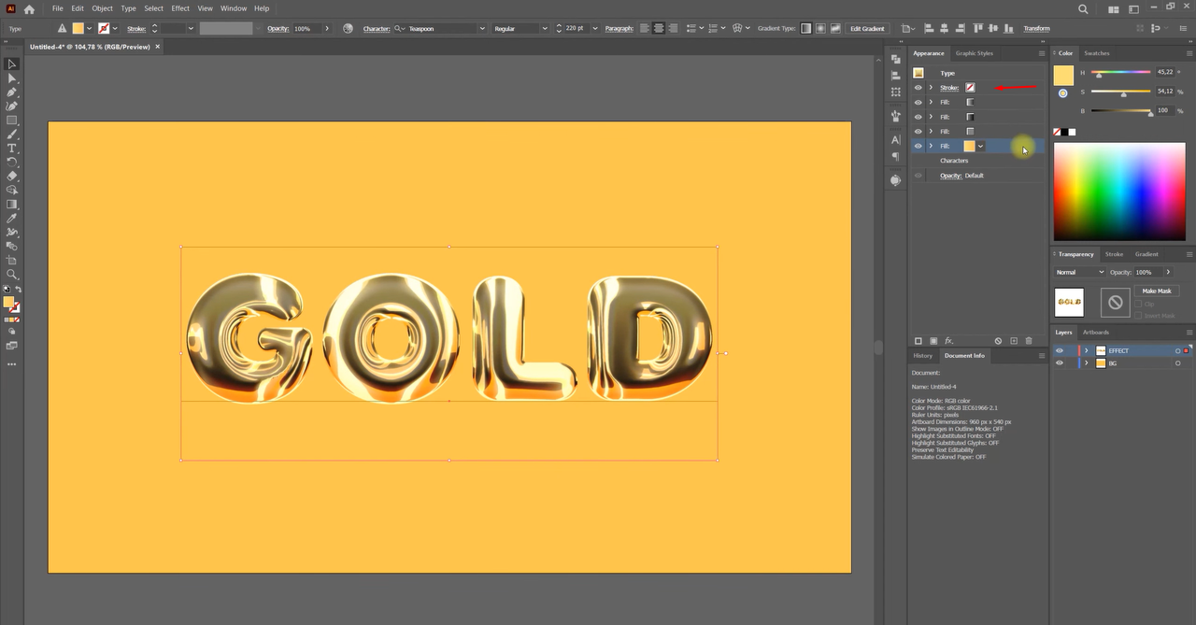Screen dimensions: 1196x625
Task: Click the EFFECT layer target circle
Action: click(x=1177, y=351)
